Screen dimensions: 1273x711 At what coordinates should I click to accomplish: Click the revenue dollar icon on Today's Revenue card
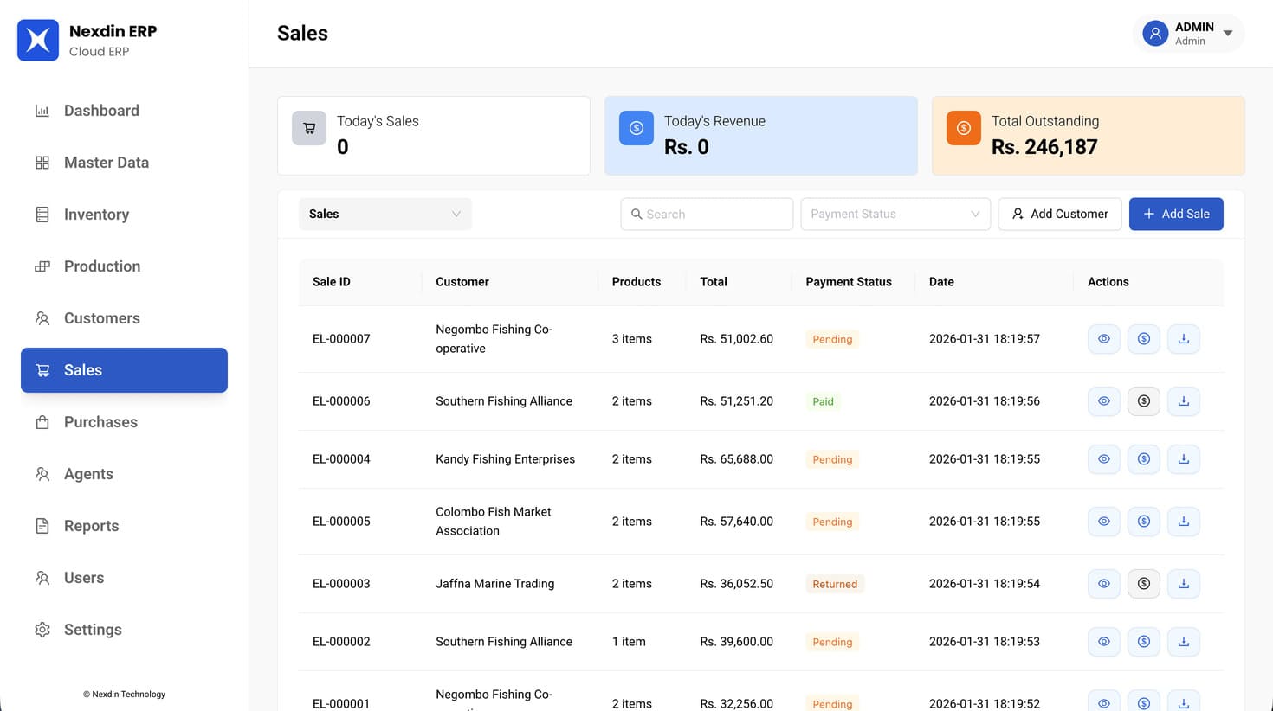point(636,127)
